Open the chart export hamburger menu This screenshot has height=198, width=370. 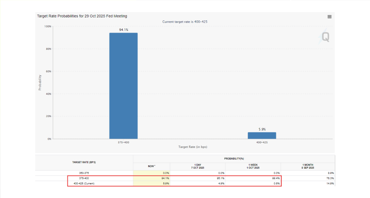click(329, 16)
